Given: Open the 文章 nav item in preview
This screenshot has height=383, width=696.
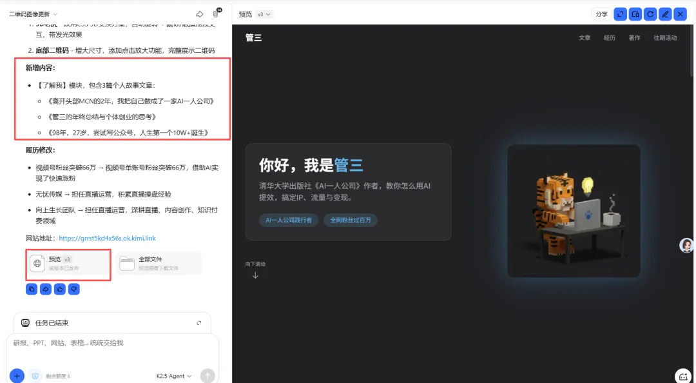Looking at the screenshot, I should pyautogui.click(x=585, y=38).
